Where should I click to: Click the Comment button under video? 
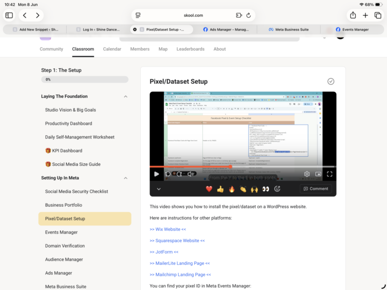pos(316,189)
